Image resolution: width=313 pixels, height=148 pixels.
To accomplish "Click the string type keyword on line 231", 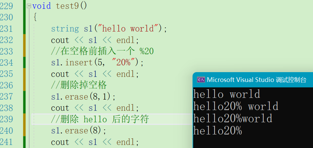I will (65, 28).
